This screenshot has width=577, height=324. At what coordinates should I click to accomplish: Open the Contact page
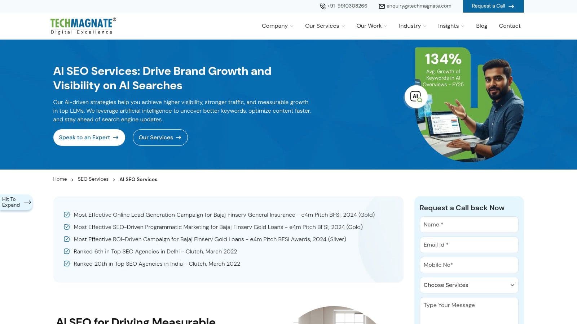[x=510, y=26]
